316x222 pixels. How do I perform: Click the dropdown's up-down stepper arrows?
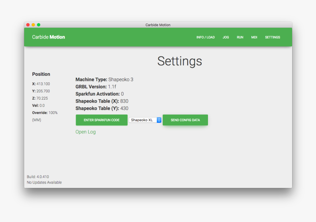point(159,120)
